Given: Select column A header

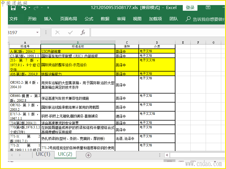Looking at the screenshot, I should click(25, 43).
